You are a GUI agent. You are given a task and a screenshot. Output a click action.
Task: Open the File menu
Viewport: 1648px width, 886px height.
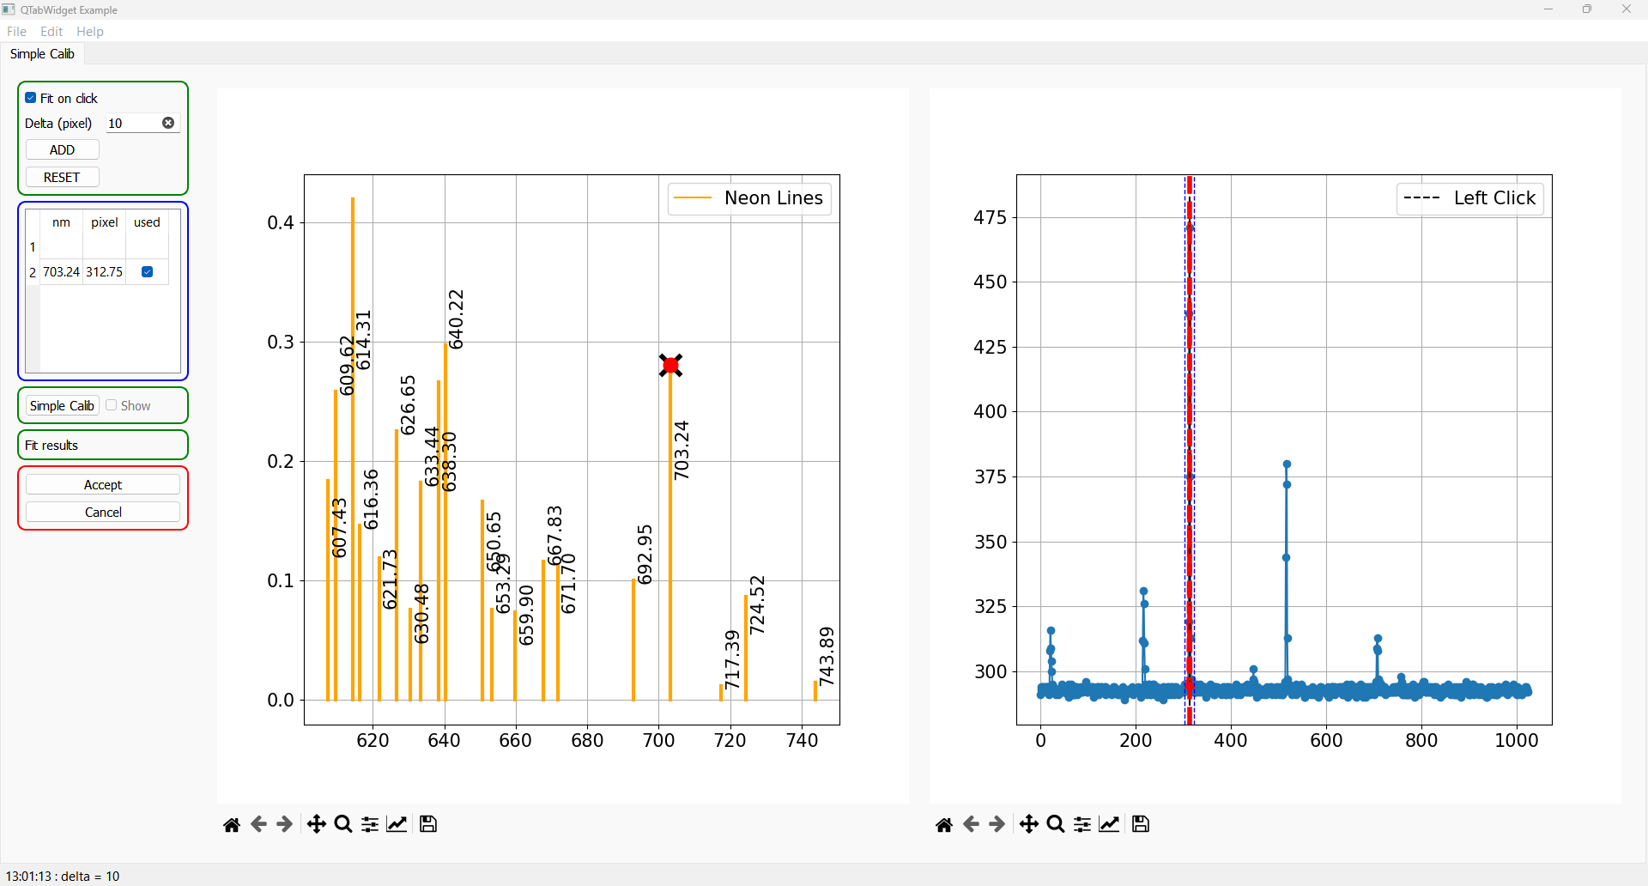tap(16, 32)
